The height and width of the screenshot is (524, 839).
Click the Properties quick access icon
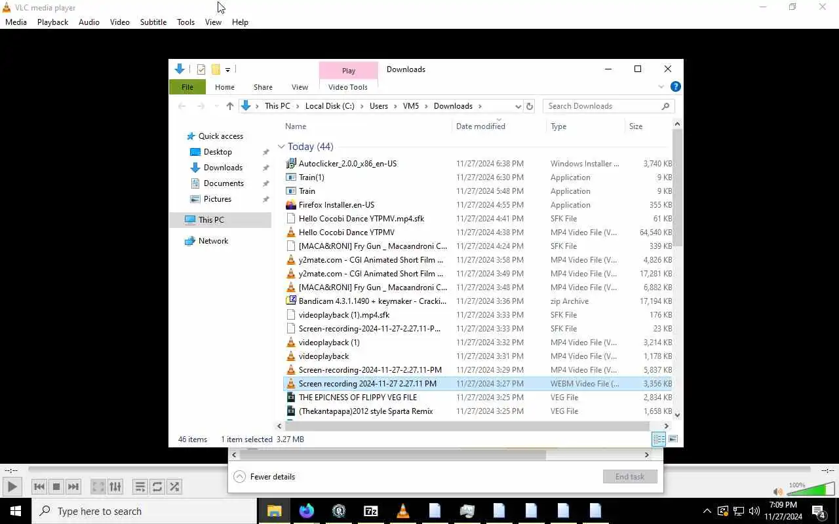201,69
